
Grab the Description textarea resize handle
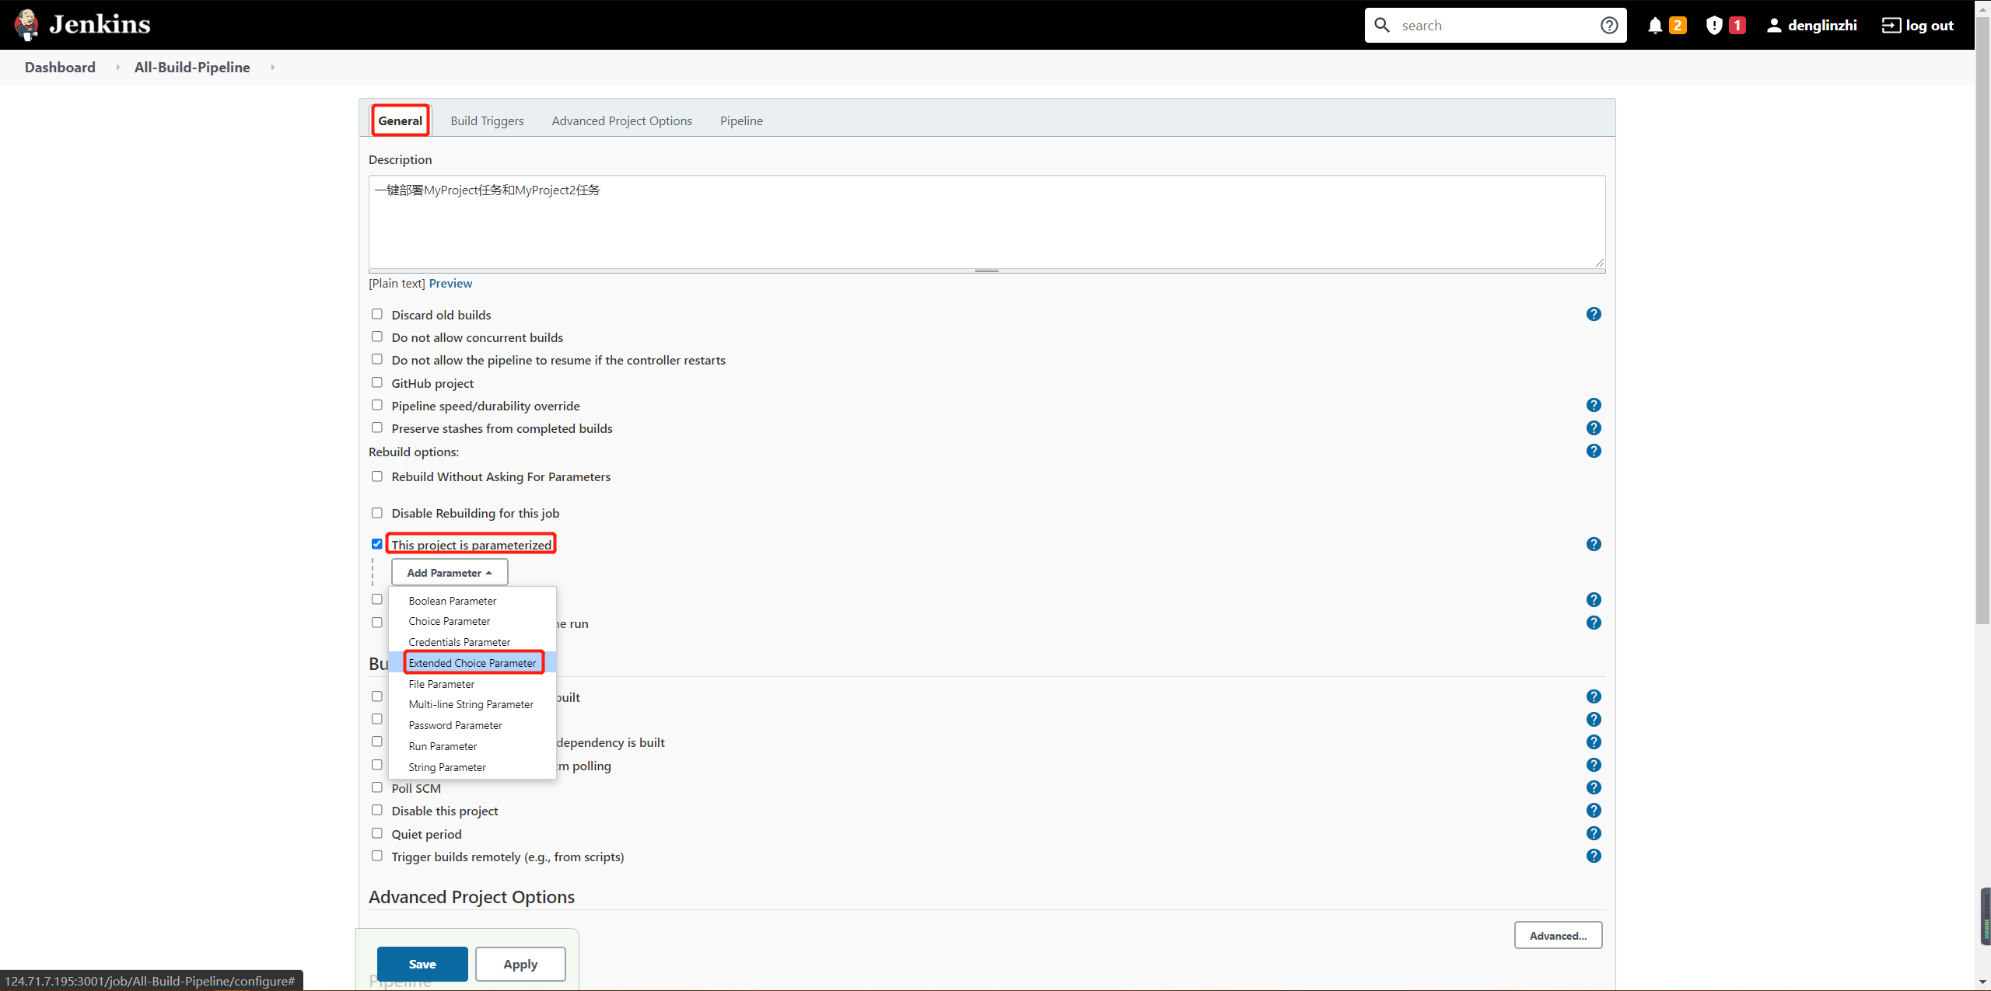point(986,270)
